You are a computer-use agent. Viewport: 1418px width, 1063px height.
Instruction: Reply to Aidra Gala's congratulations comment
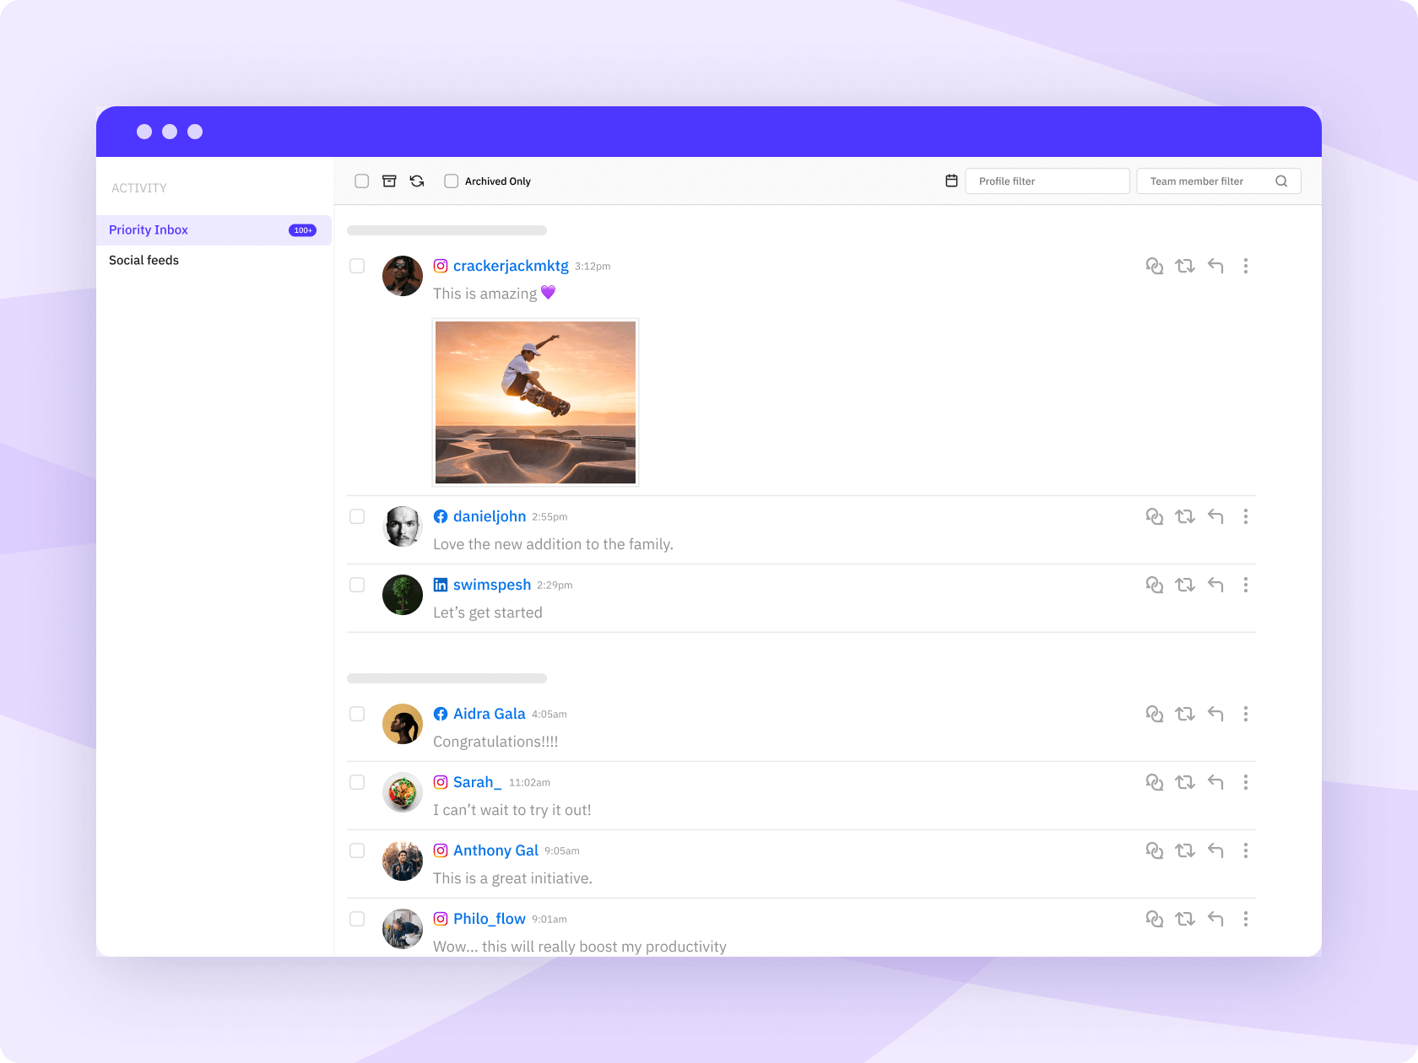pos(1215,714)
